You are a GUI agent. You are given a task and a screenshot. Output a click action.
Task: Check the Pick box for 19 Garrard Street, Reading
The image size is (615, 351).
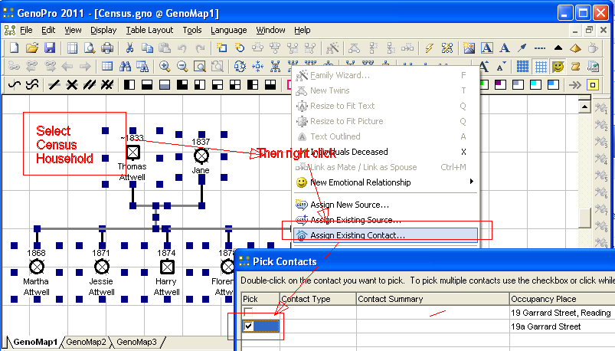pyautogui.click(x=248, y=312)
